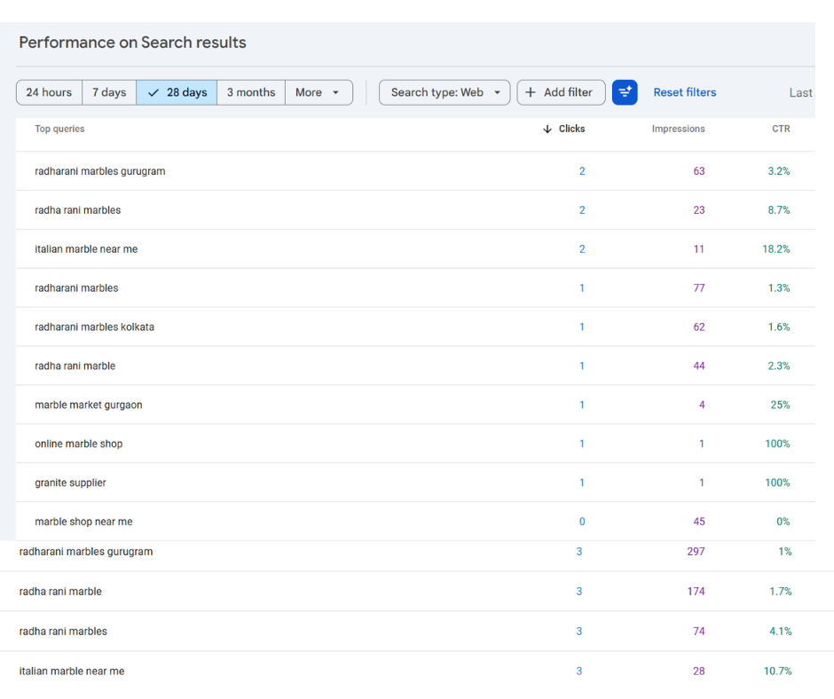Screen dimensions: 834x699
Task: Click the plus icon on Add filter
Action: (532, 92)
